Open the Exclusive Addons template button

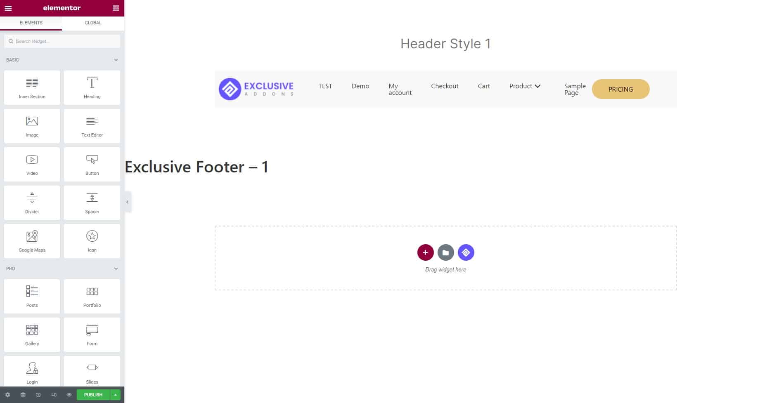click(466, 252)
